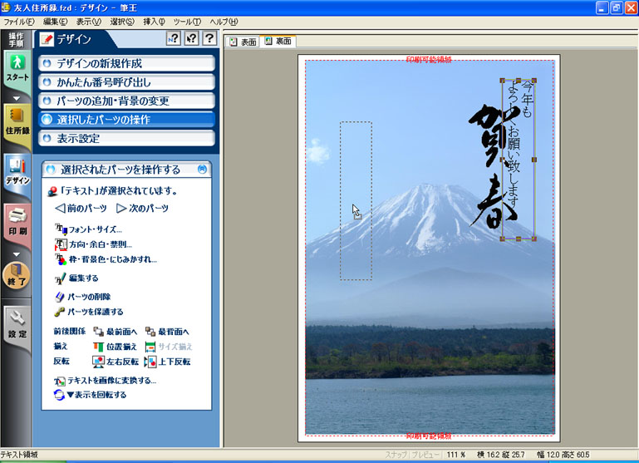The width and height of the screenshot is (639, 463).
Task: Expand the 表示設定 section
Action: tap(126, 138)
